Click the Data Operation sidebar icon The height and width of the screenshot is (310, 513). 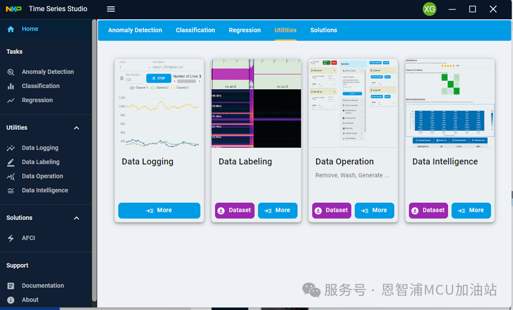point(11,177)
